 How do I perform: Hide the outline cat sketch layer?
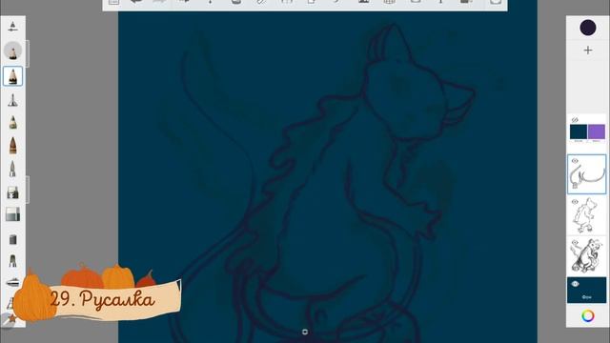(575, 202)
